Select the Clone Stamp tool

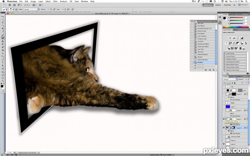(x=3, y=41)
